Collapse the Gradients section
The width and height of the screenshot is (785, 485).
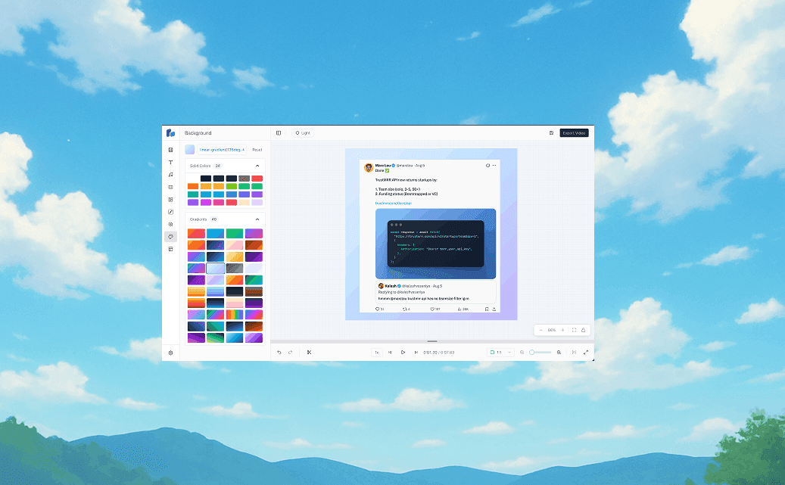(257, 219)
